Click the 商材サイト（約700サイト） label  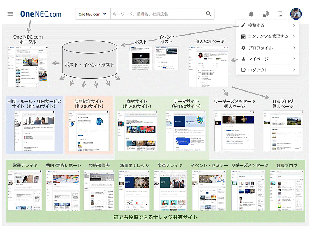[137, 104]
